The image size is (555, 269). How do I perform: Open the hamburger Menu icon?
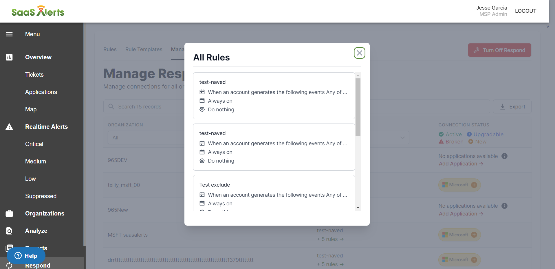(9, 34)
